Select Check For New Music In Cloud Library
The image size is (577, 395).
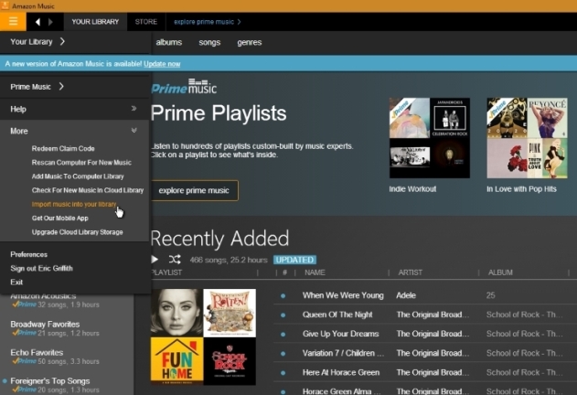tap(88, 190)
